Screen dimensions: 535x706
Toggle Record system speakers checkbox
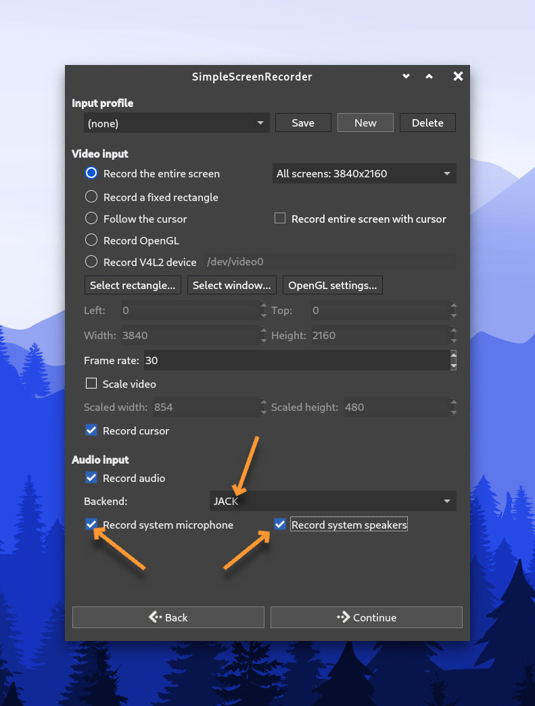[x=280, y=525]
